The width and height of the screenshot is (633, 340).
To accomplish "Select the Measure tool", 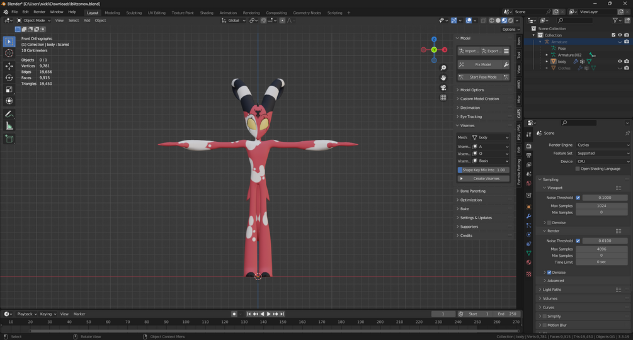I will (9, 126).
